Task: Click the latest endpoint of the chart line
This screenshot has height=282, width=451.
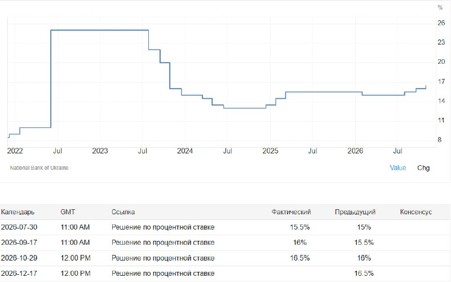Action: [426, 86]
